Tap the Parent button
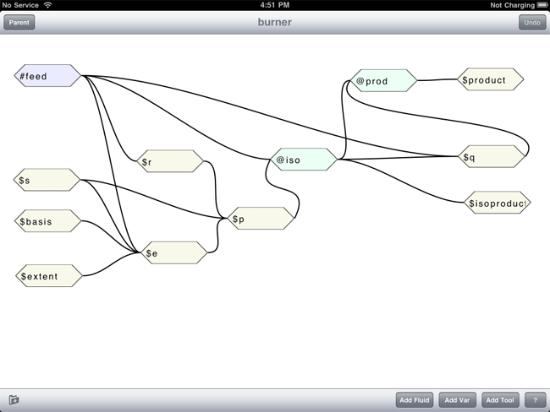550x412 pixels. pyautogui.click(x=19, y=23)
